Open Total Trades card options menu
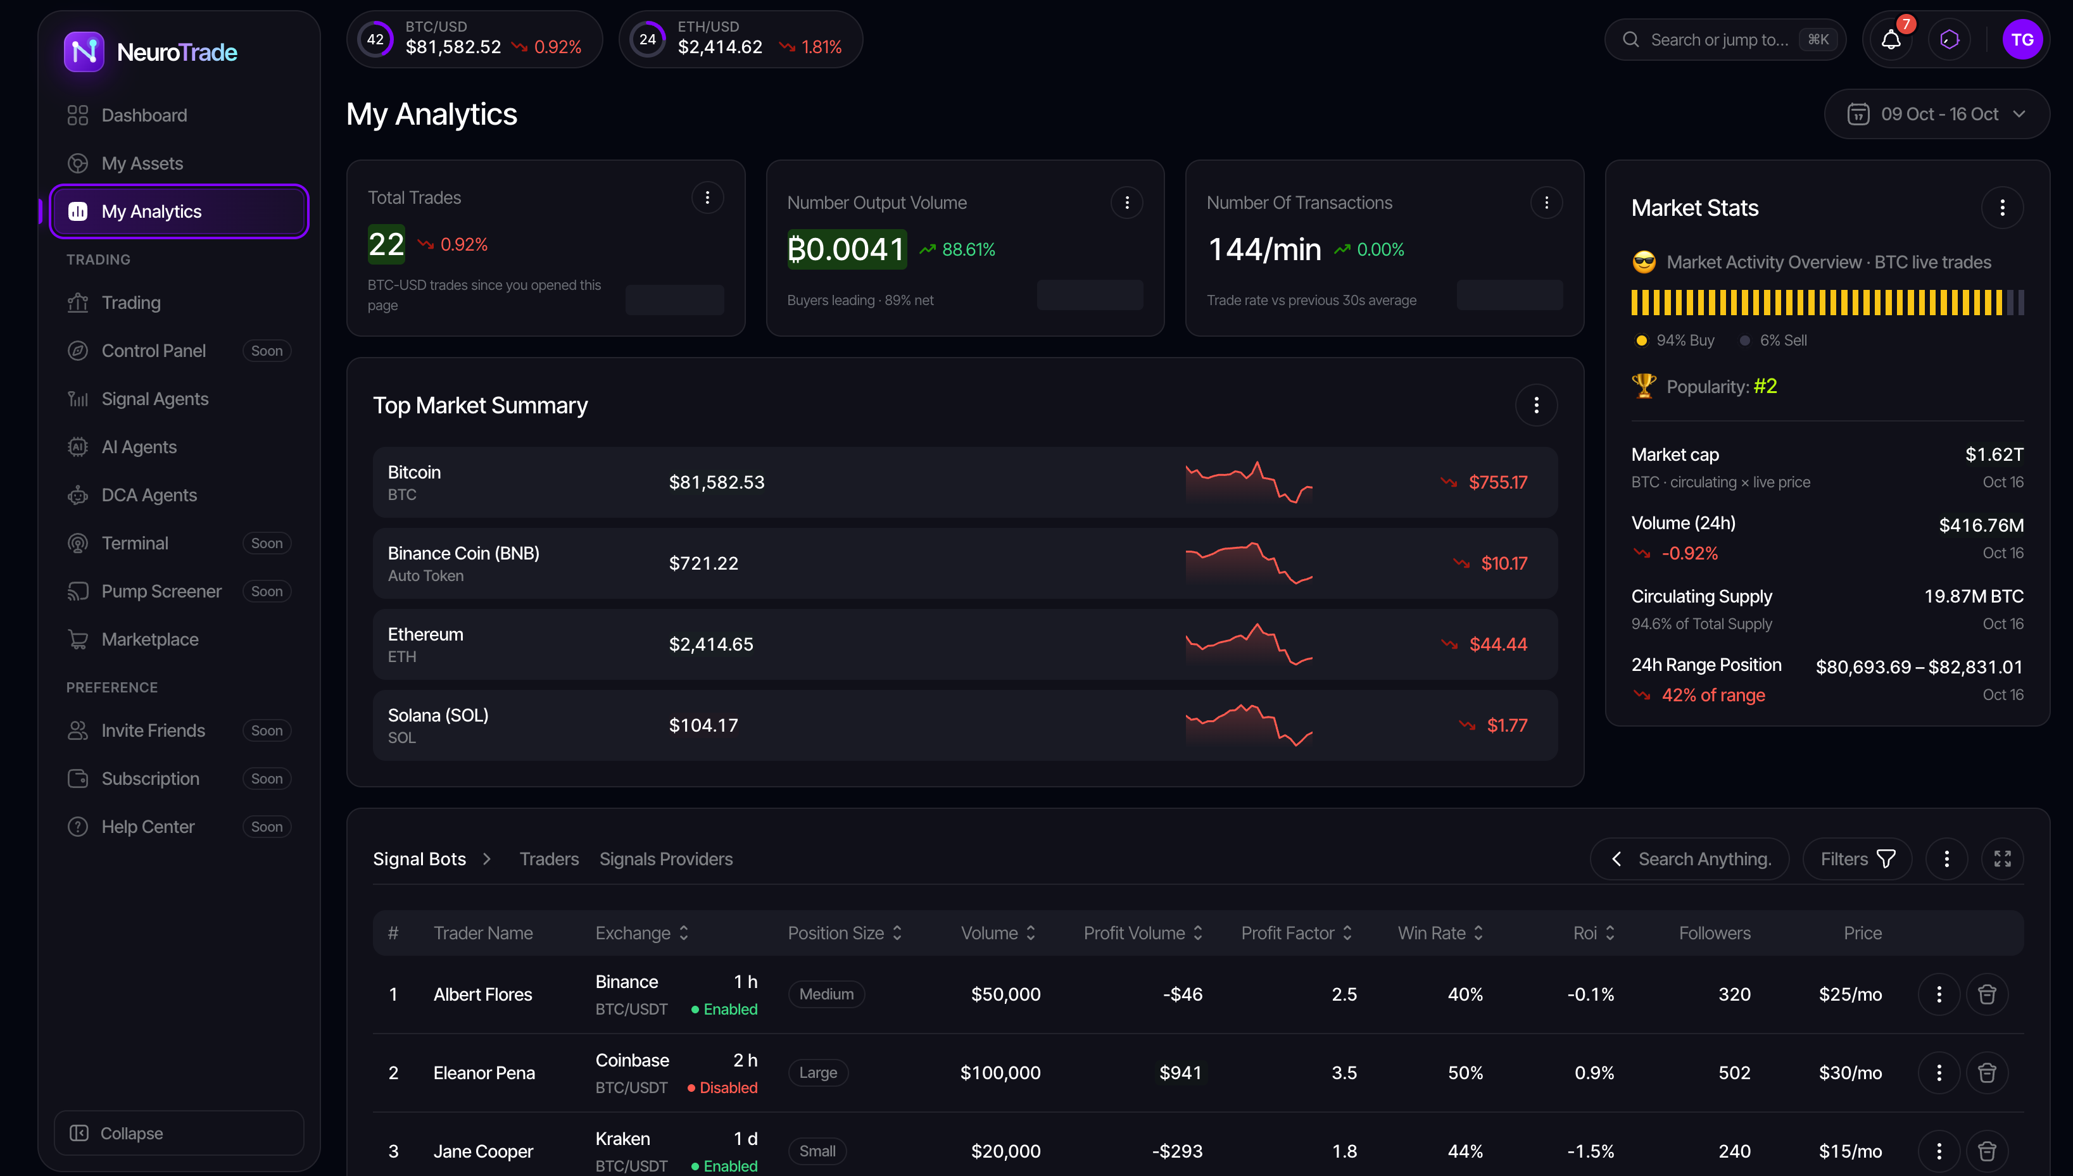 (707, 198)
